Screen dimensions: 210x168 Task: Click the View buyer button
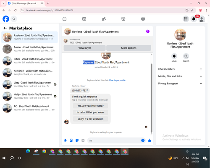[84, 48]
